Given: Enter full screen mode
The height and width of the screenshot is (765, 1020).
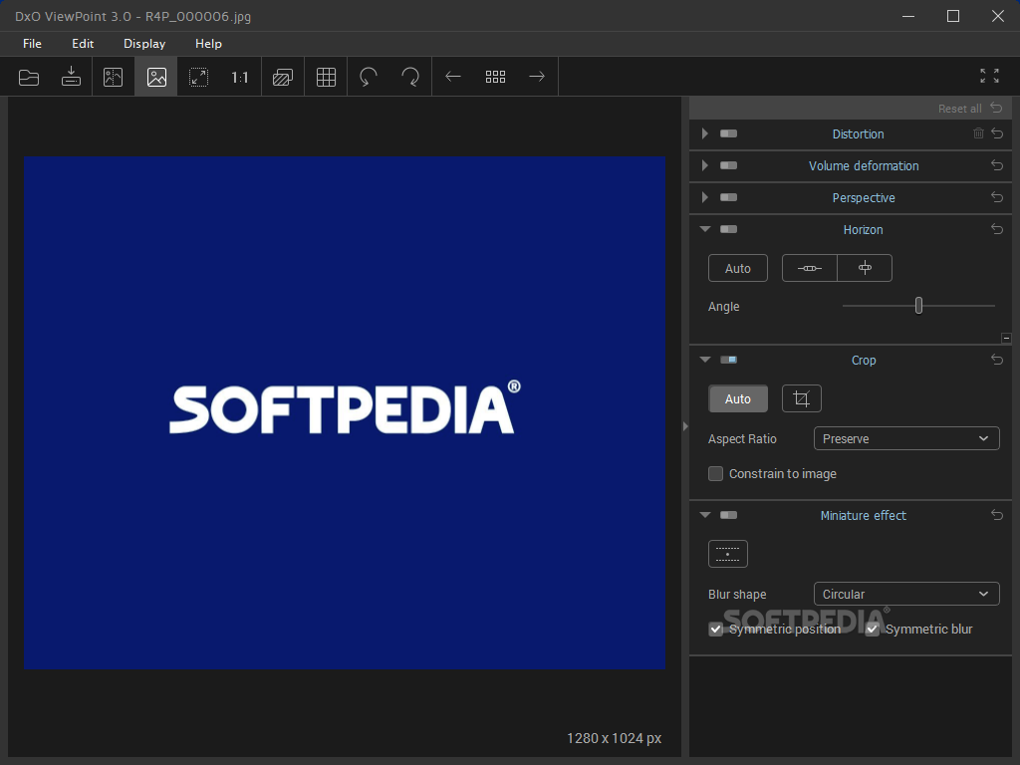Looking at the screenshot, I should pyautogui.click(x=989, y=76).
